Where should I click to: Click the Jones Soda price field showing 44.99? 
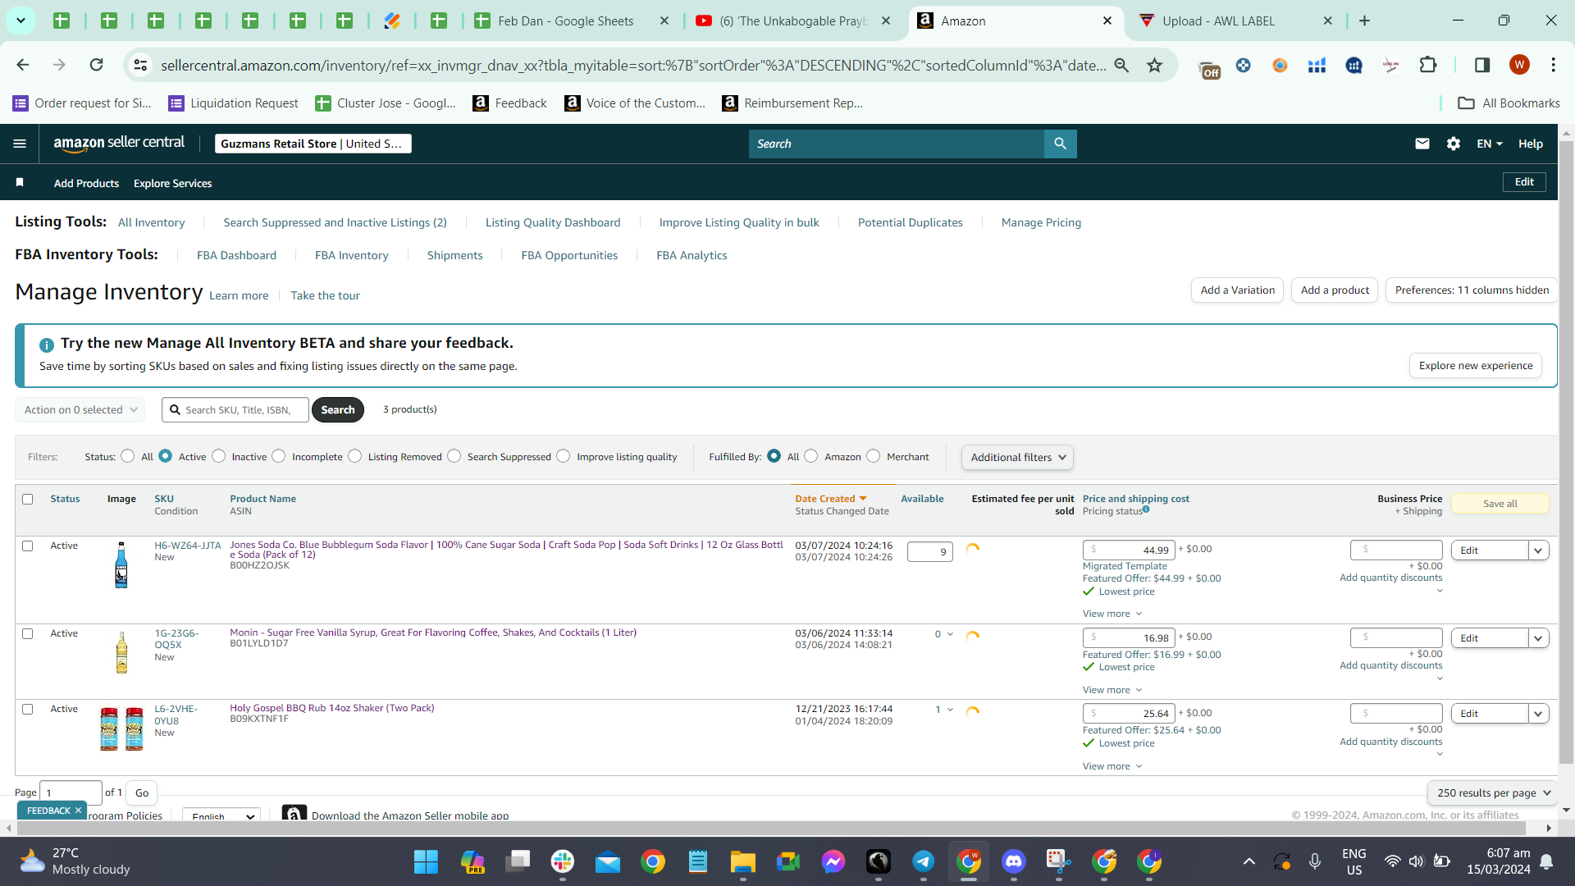click(x=1129, y=550)
